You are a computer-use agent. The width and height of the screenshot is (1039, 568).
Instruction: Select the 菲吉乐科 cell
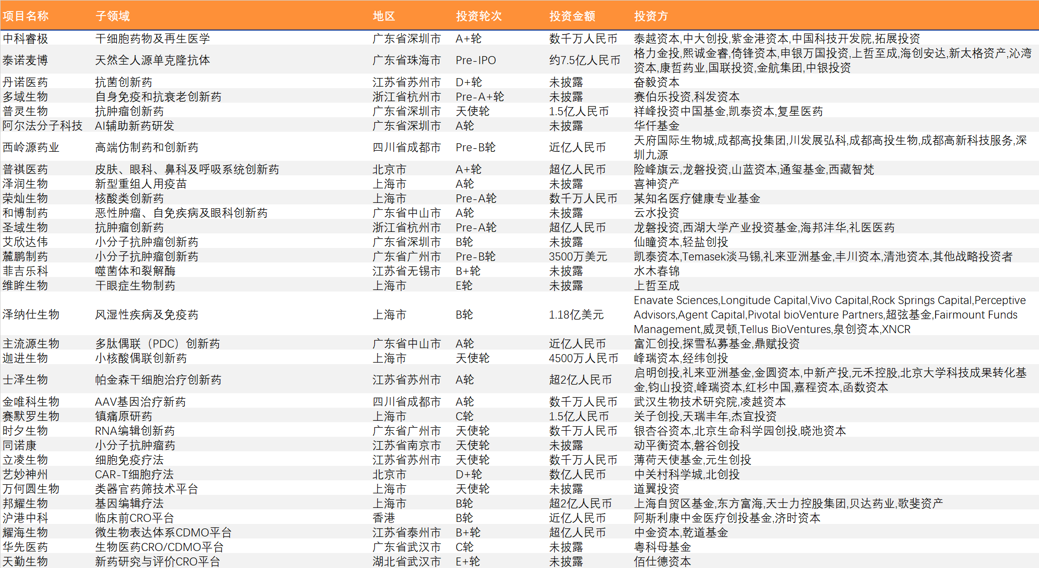[x=26, y=271]
